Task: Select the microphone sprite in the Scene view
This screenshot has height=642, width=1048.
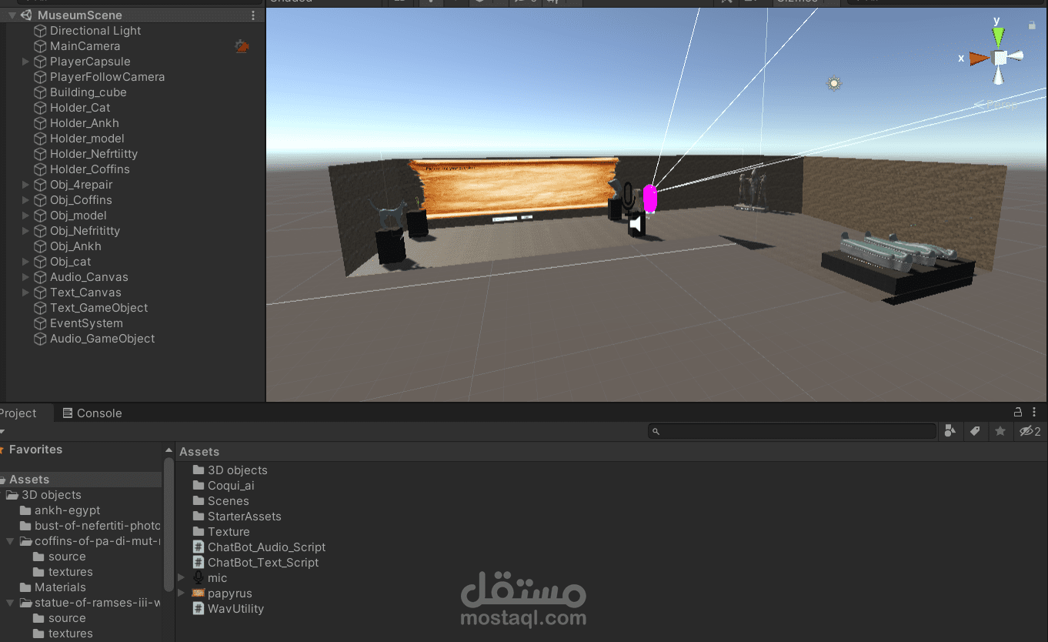Action: [x=628, y=197]
